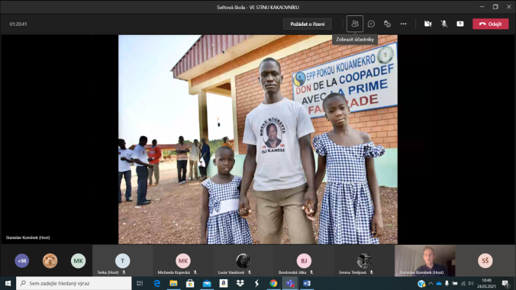Screen dimensions: 516x290
Task: Expand the +98 additional participants bubble
Action: [x=22, y=260]
